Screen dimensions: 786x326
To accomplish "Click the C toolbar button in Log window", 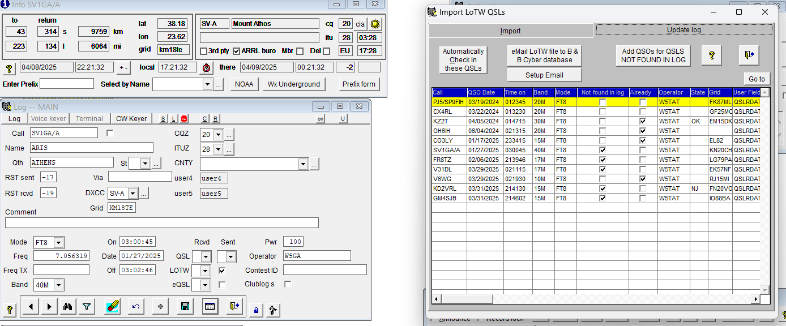I will pyautogui.click(x=204, y=119).
